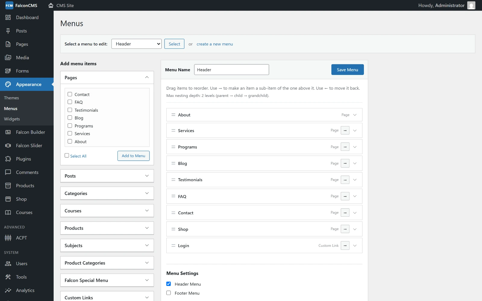Check the Services page checkbox

[x=70, y=133]
